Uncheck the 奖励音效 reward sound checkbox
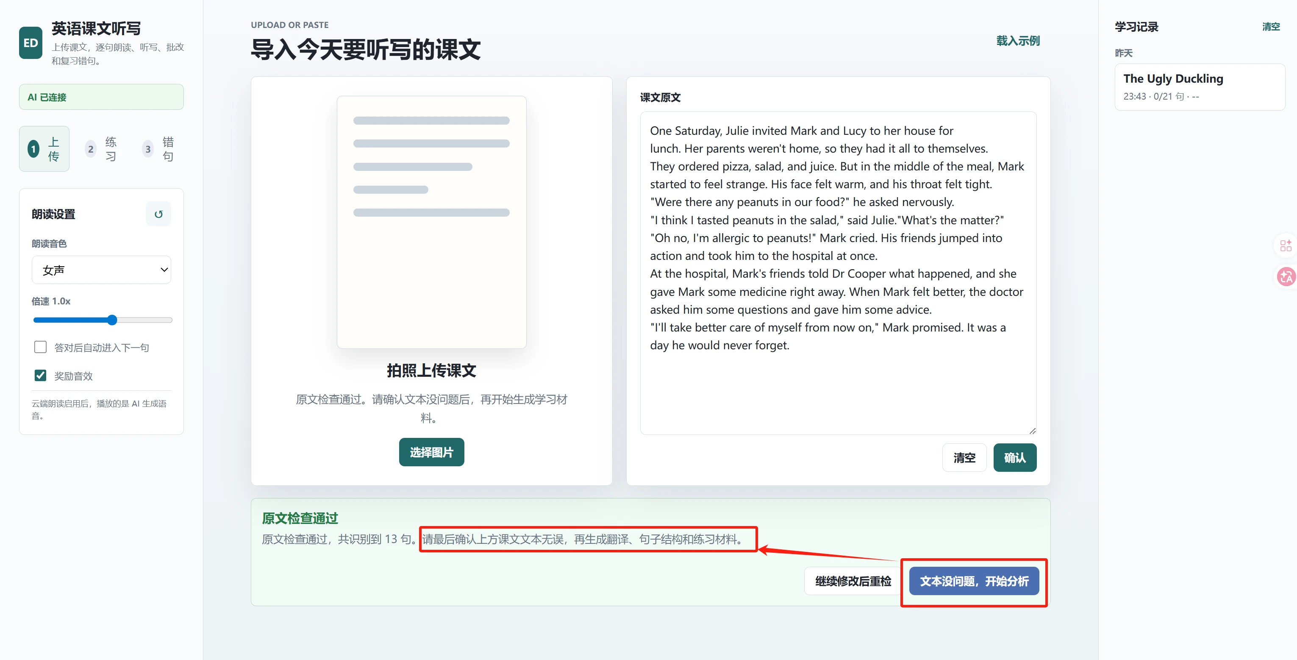Image resolution: width=1297 pixels, height=660 pixels. click(40, 375)
